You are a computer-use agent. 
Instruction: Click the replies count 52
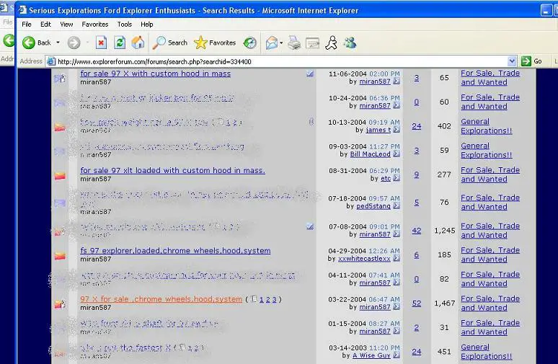pyautogui.click(x=417, y=303)
